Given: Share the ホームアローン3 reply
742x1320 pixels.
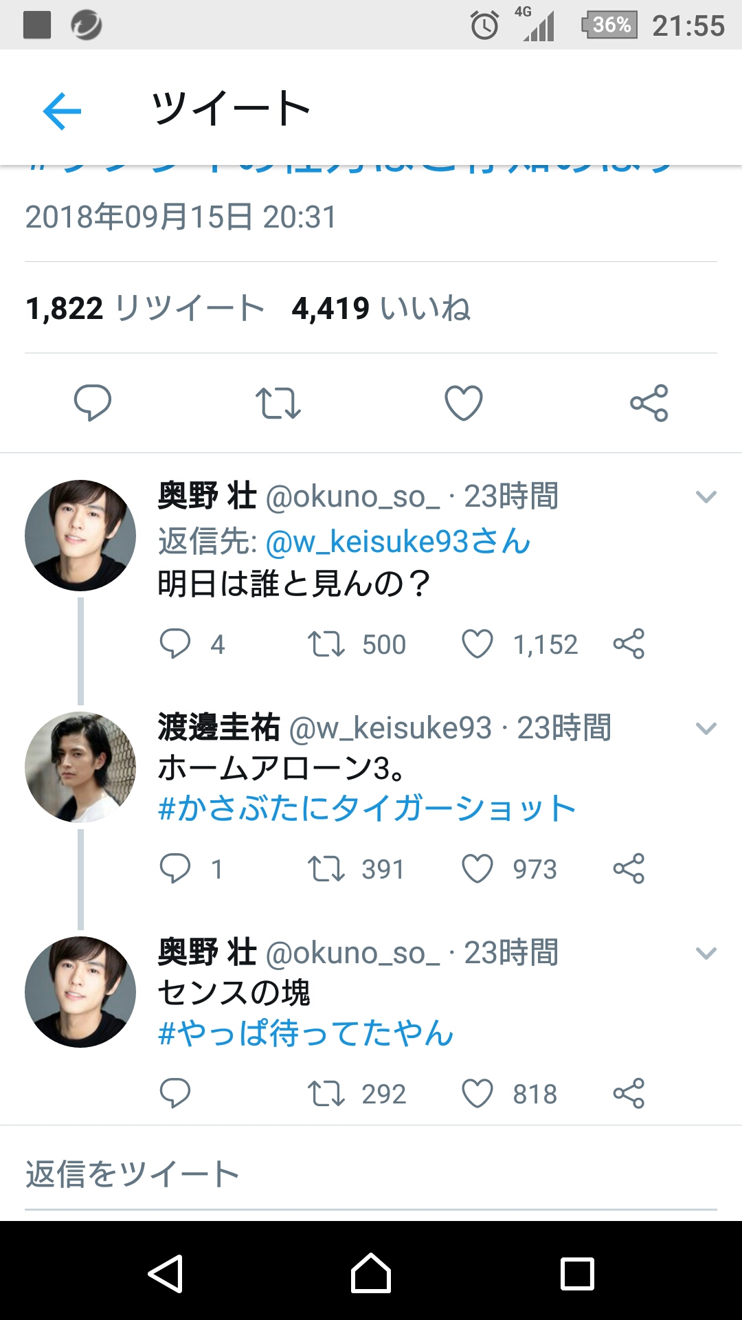Looking at the screenshot, I should click(629, 868).
